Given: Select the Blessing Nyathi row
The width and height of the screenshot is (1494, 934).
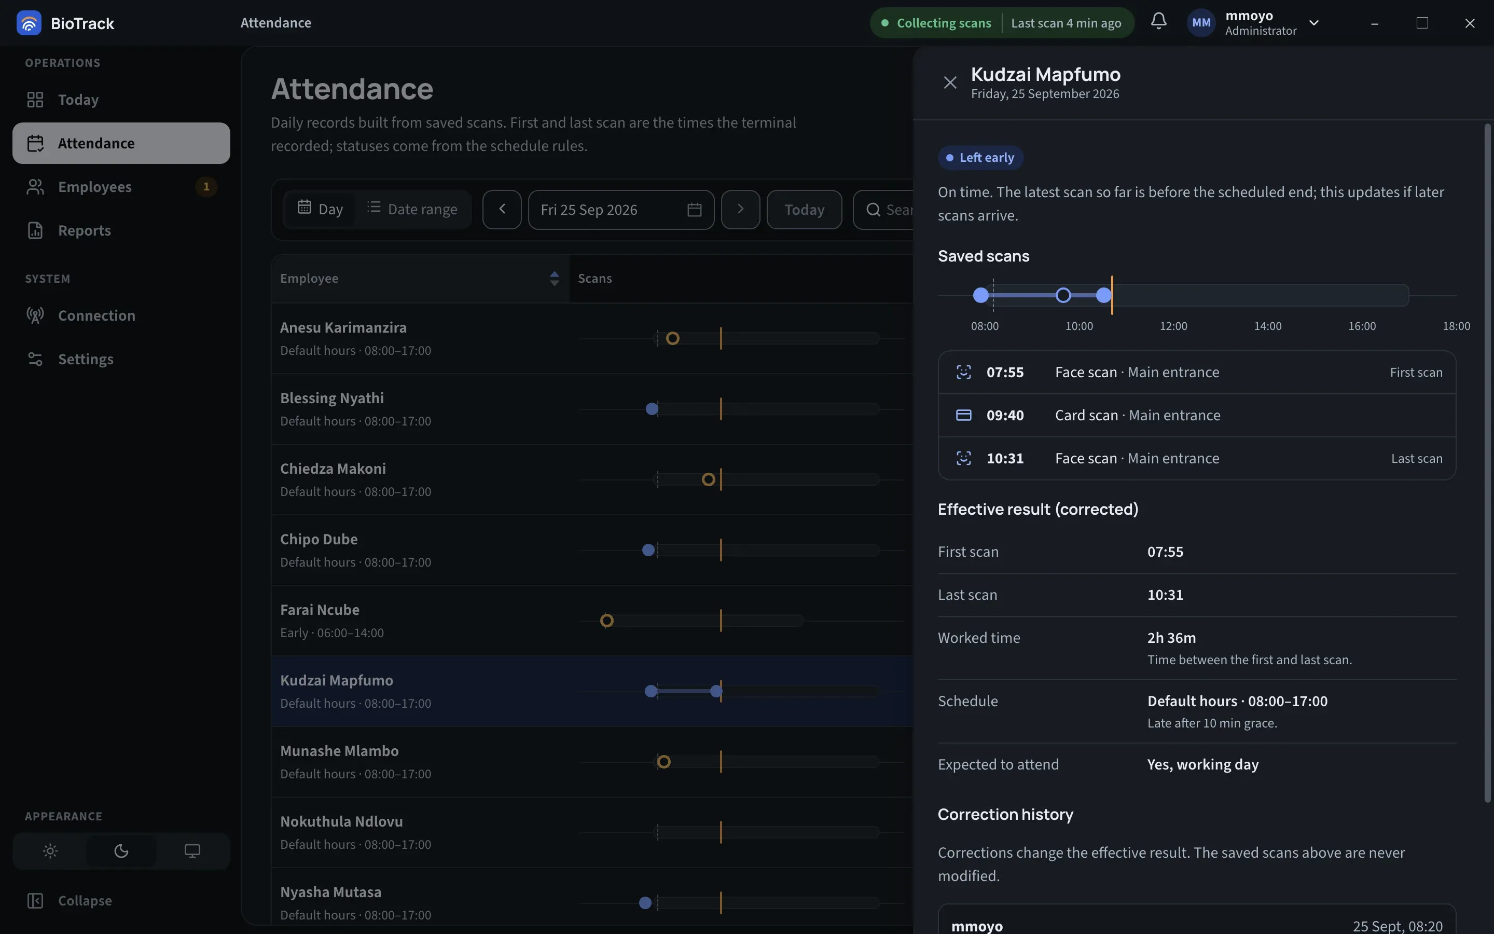Looking at the screenshot, I should (x=592, y=408).
